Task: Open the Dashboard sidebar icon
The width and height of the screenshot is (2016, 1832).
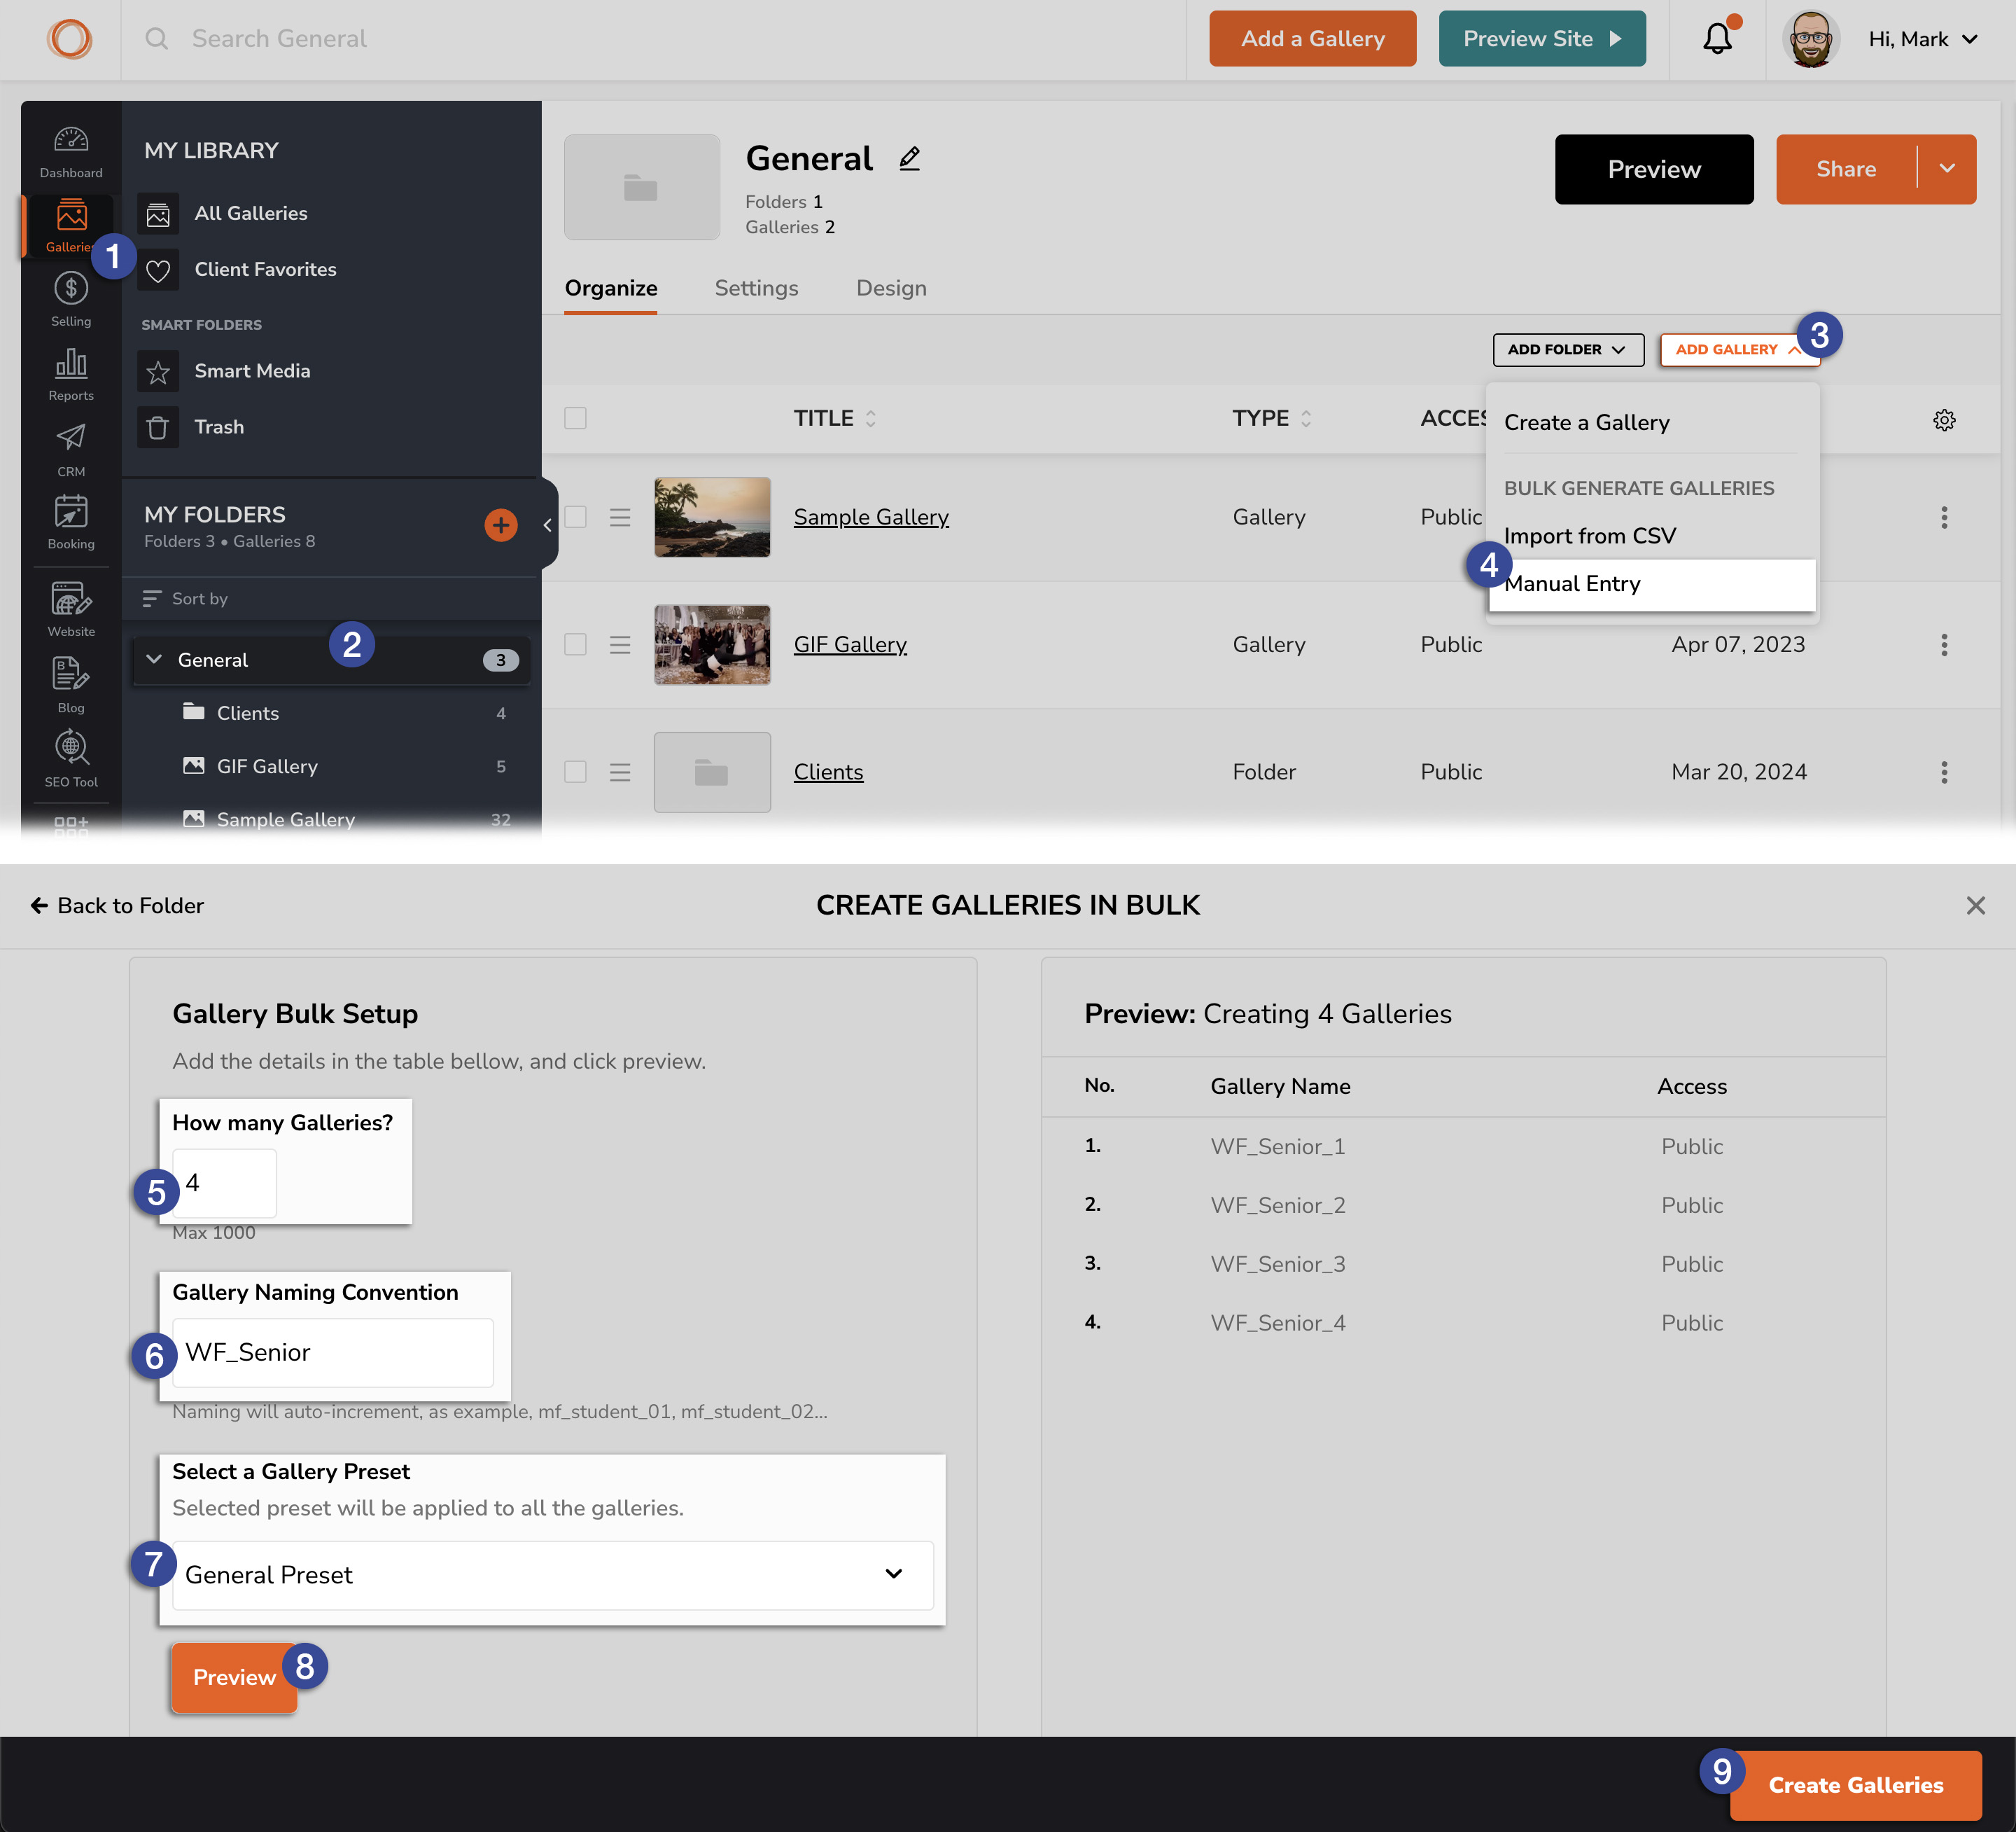Action: (x=71, y=151)
